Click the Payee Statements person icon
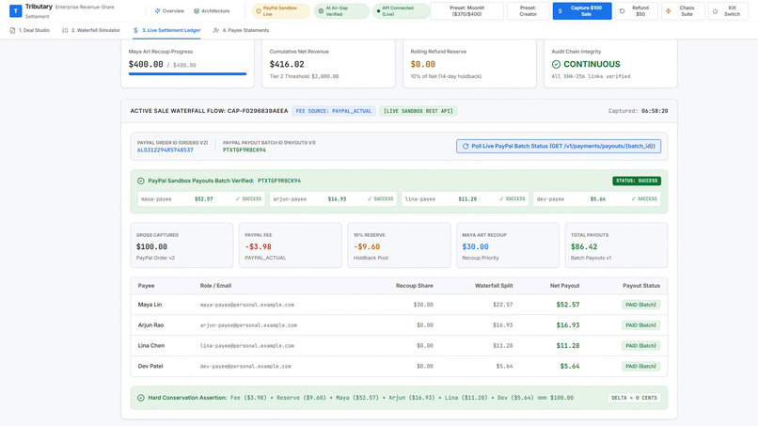This screenshot has width=758, height=426. [x=215, y=30]
